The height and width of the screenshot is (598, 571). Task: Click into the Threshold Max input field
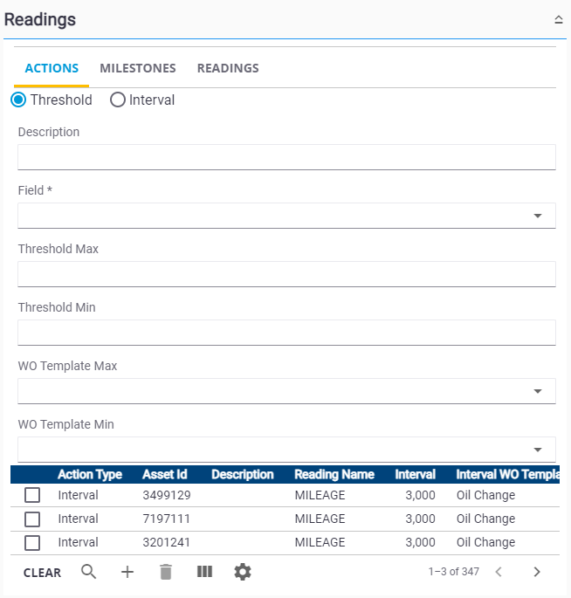(x=286, y=273)
